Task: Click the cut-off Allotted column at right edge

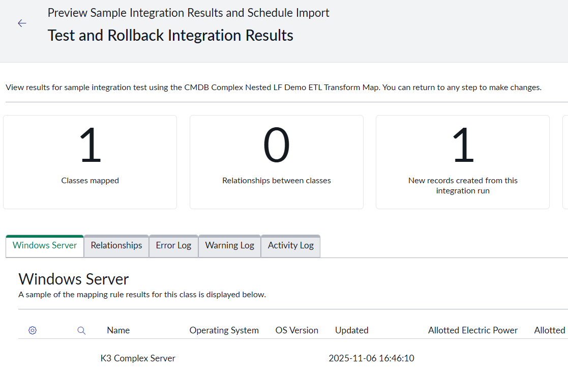Action: tap(550, 330)
